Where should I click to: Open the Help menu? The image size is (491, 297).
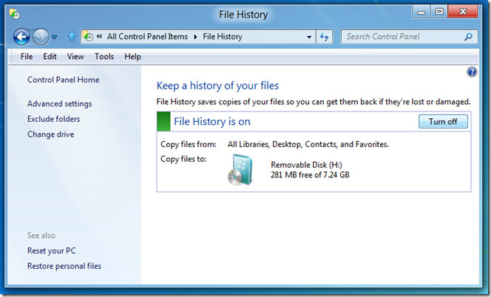coord(133,56)
